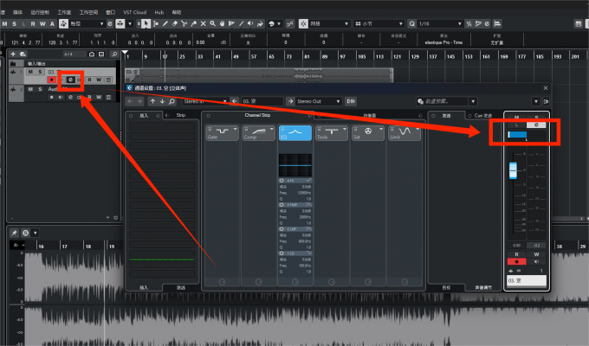The width and height of the screenshot is (589, 346).
Task: Select the Draw pencil tool
Action: pyautogui.click(x=165, y=23)
